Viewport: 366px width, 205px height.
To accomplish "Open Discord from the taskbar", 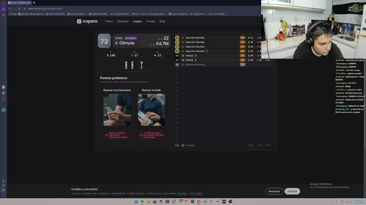I will [174, 202].
